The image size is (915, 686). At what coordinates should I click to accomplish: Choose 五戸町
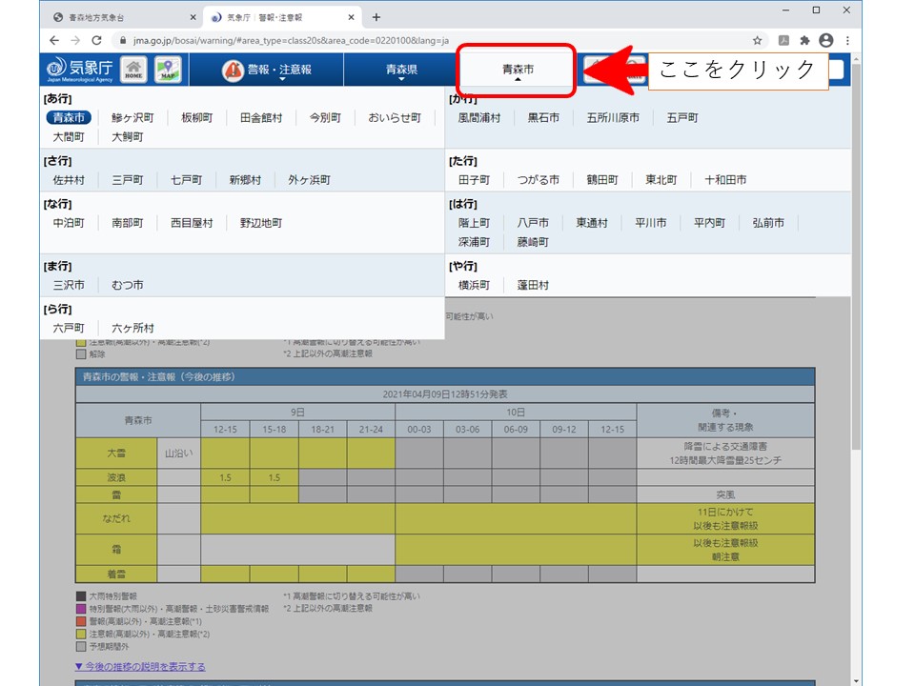tap(682, 117)
